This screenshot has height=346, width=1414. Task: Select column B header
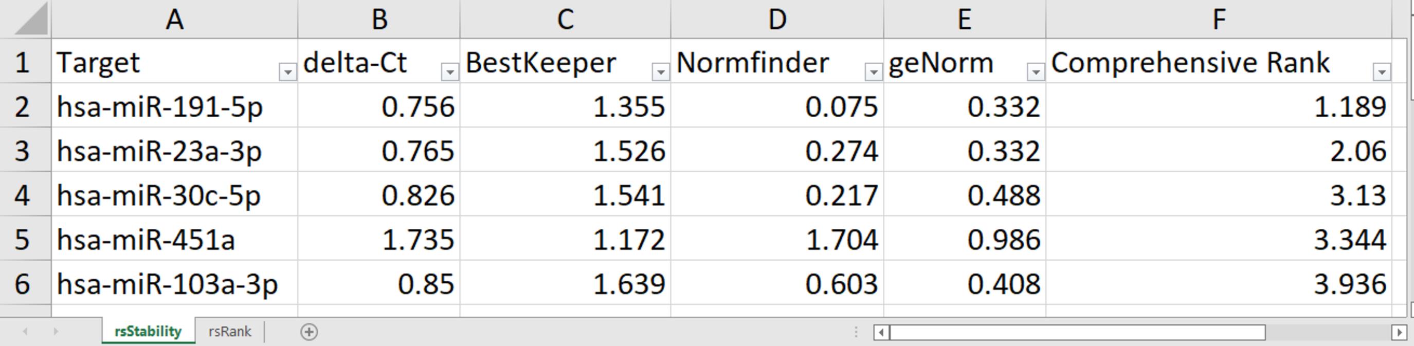pos(379,19)
